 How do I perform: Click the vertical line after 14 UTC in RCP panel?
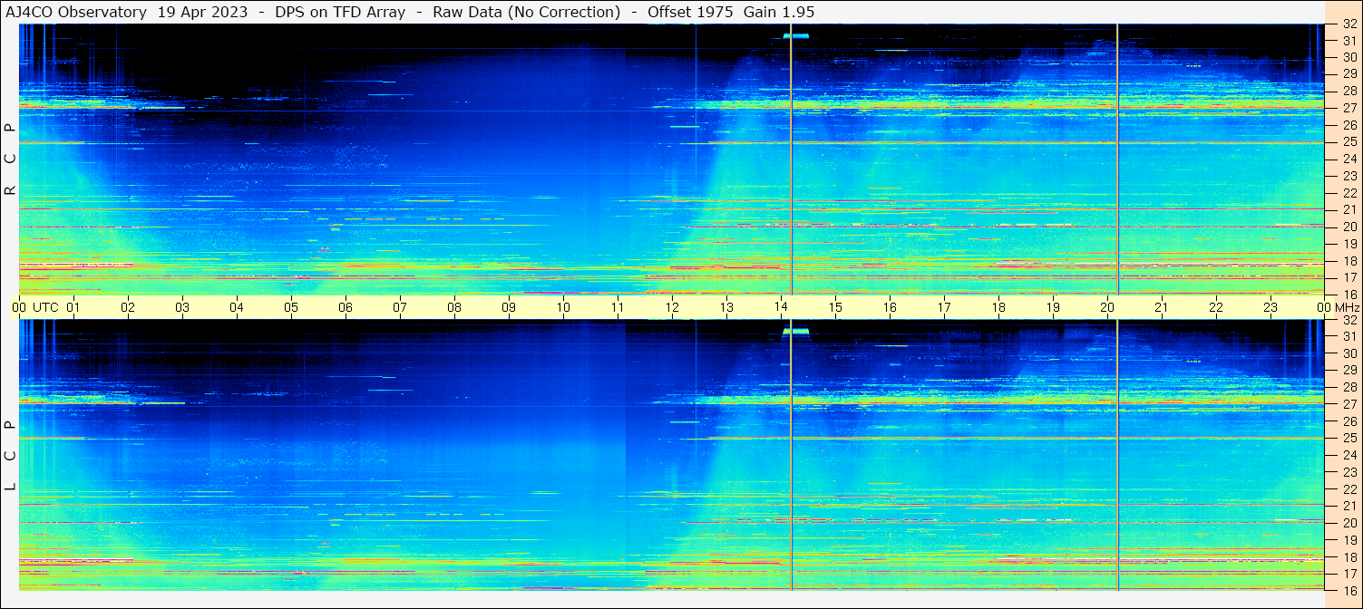click(792, 159)
